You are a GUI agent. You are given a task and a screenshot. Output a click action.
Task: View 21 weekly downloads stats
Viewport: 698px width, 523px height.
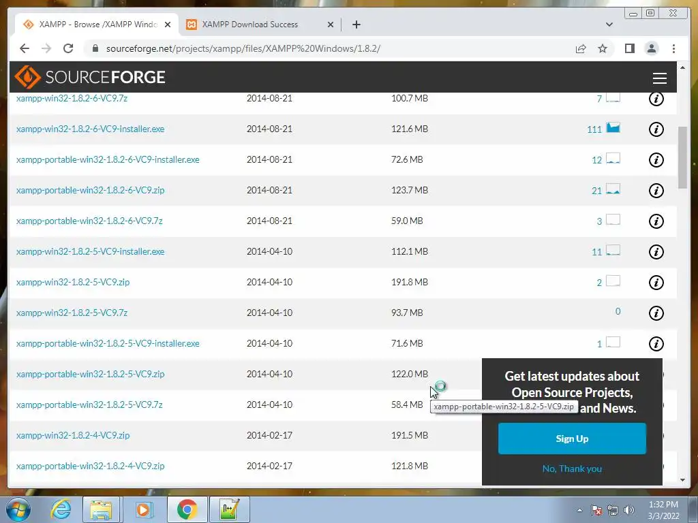click(x=606, y=190)
